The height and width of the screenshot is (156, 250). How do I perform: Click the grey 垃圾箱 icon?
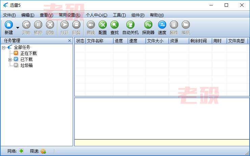(16, 65)
